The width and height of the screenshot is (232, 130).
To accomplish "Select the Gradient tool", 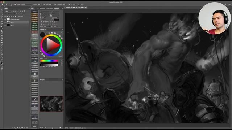I will click(x=2, y=38).
